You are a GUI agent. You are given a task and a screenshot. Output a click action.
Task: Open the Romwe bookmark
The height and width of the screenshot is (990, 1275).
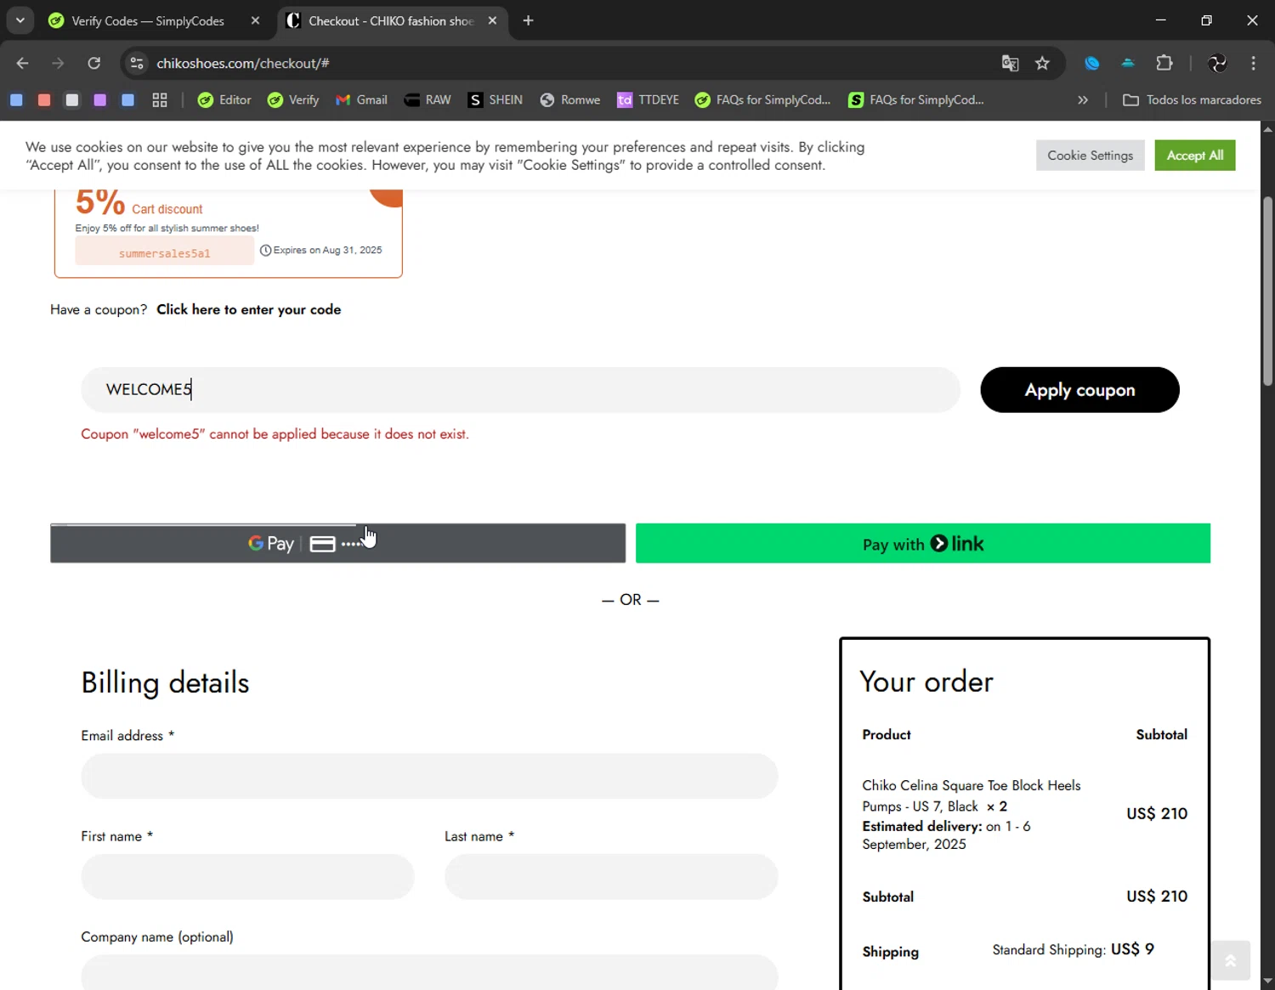tap(570, 100)
